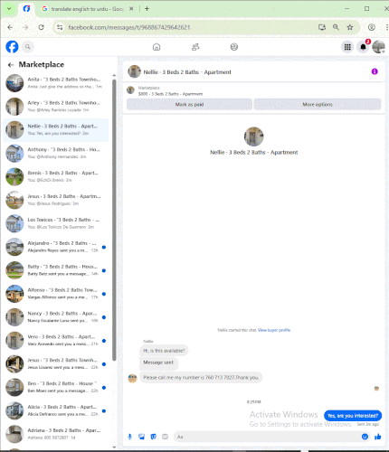
Task: Send a thumbs-up like
Action: pyautogui.click(x=378, y=437)
